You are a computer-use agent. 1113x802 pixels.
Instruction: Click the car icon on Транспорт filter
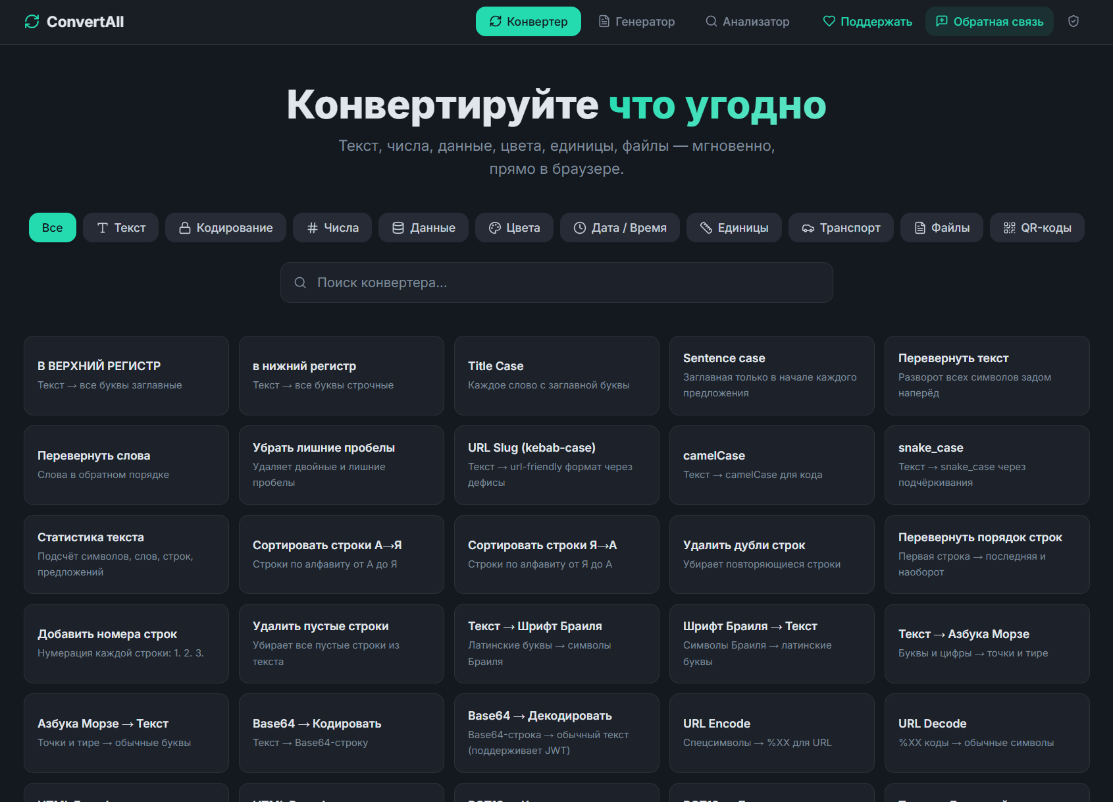(808, 228)
